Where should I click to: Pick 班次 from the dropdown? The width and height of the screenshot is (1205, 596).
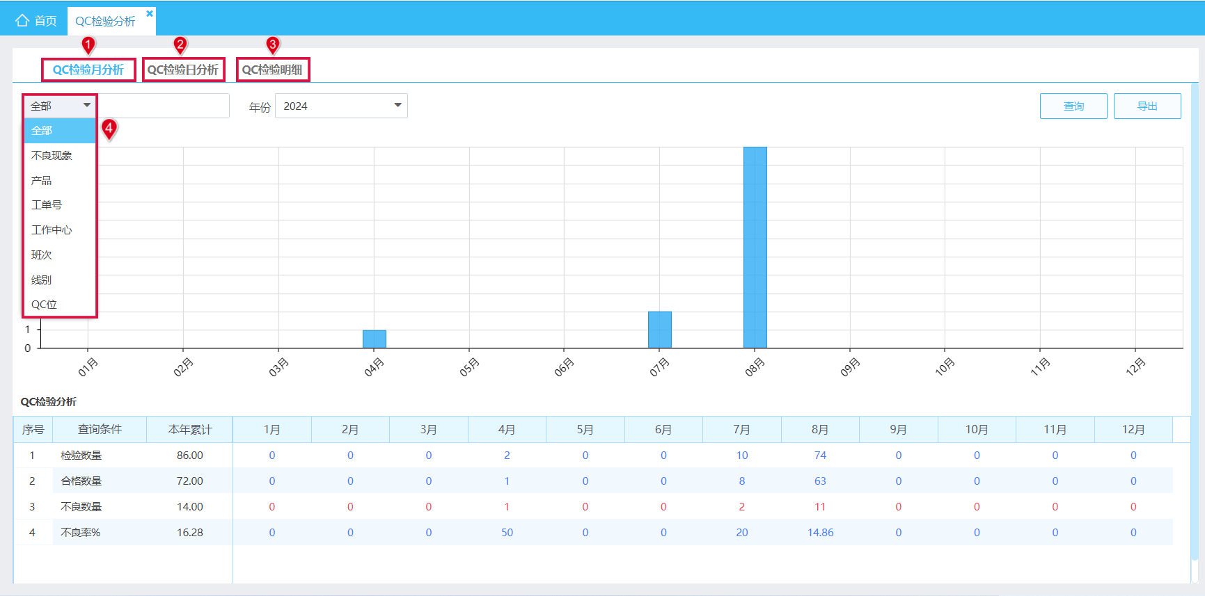[x=60, y=255]
